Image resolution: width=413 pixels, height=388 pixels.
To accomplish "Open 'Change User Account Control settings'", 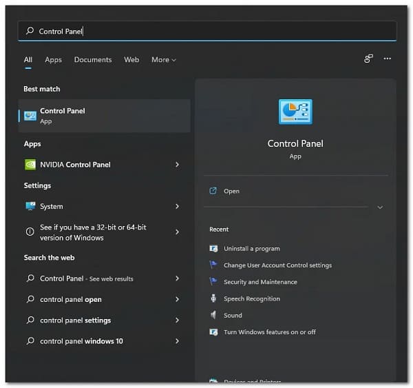I will pos(277,265).
